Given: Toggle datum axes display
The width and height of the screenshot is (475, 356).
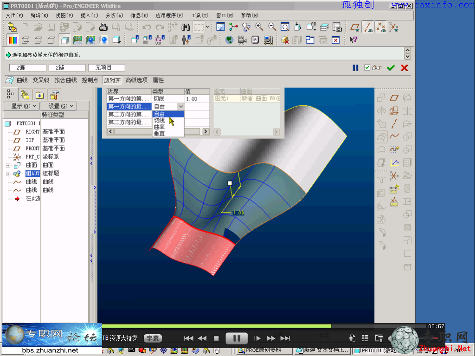Looking at the screenshot, I should tap(368, 27).
